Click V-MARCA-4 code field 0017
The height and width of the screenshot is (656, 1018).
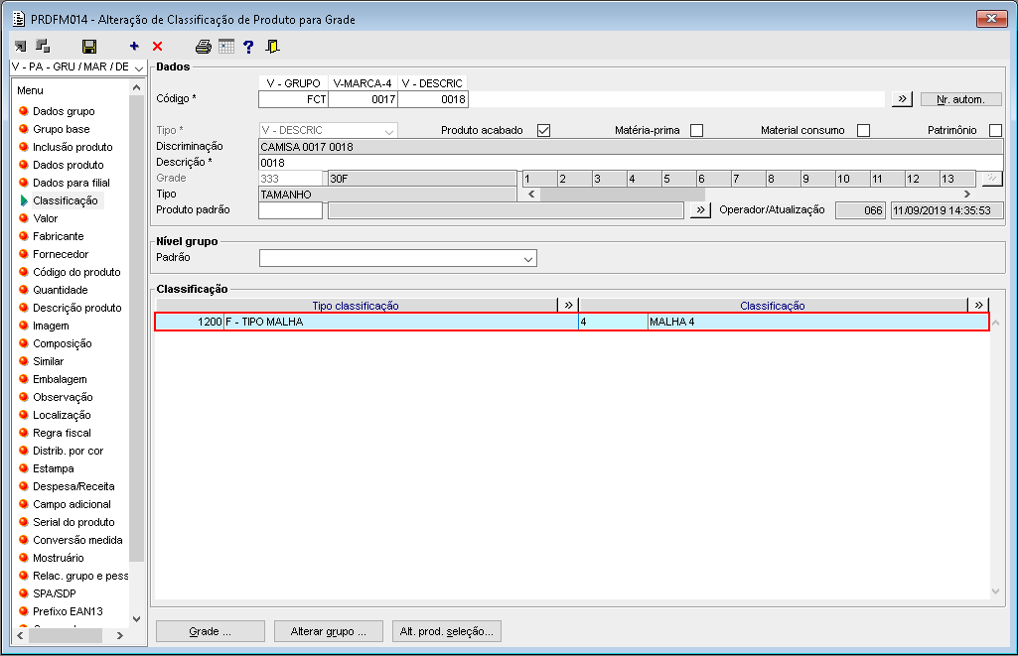363,99
